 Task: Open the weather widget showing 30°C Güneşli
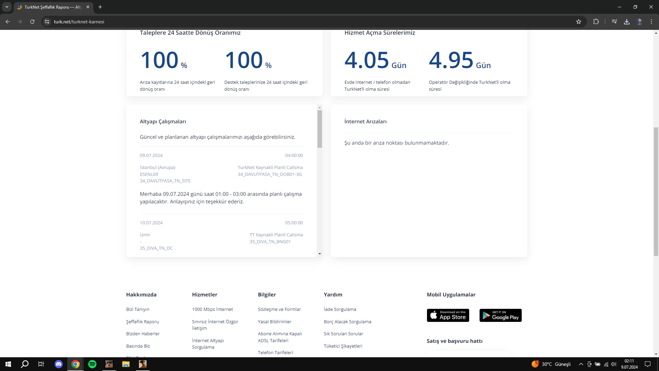[x=551, y=364]
